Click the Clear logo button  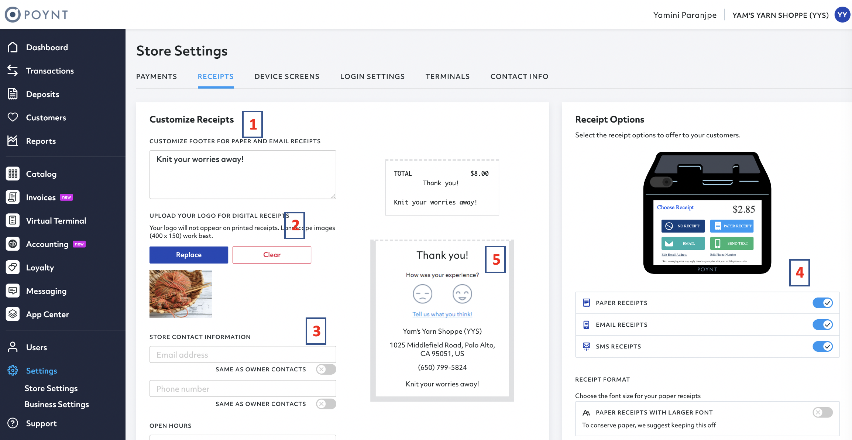(x=272, y=254)
